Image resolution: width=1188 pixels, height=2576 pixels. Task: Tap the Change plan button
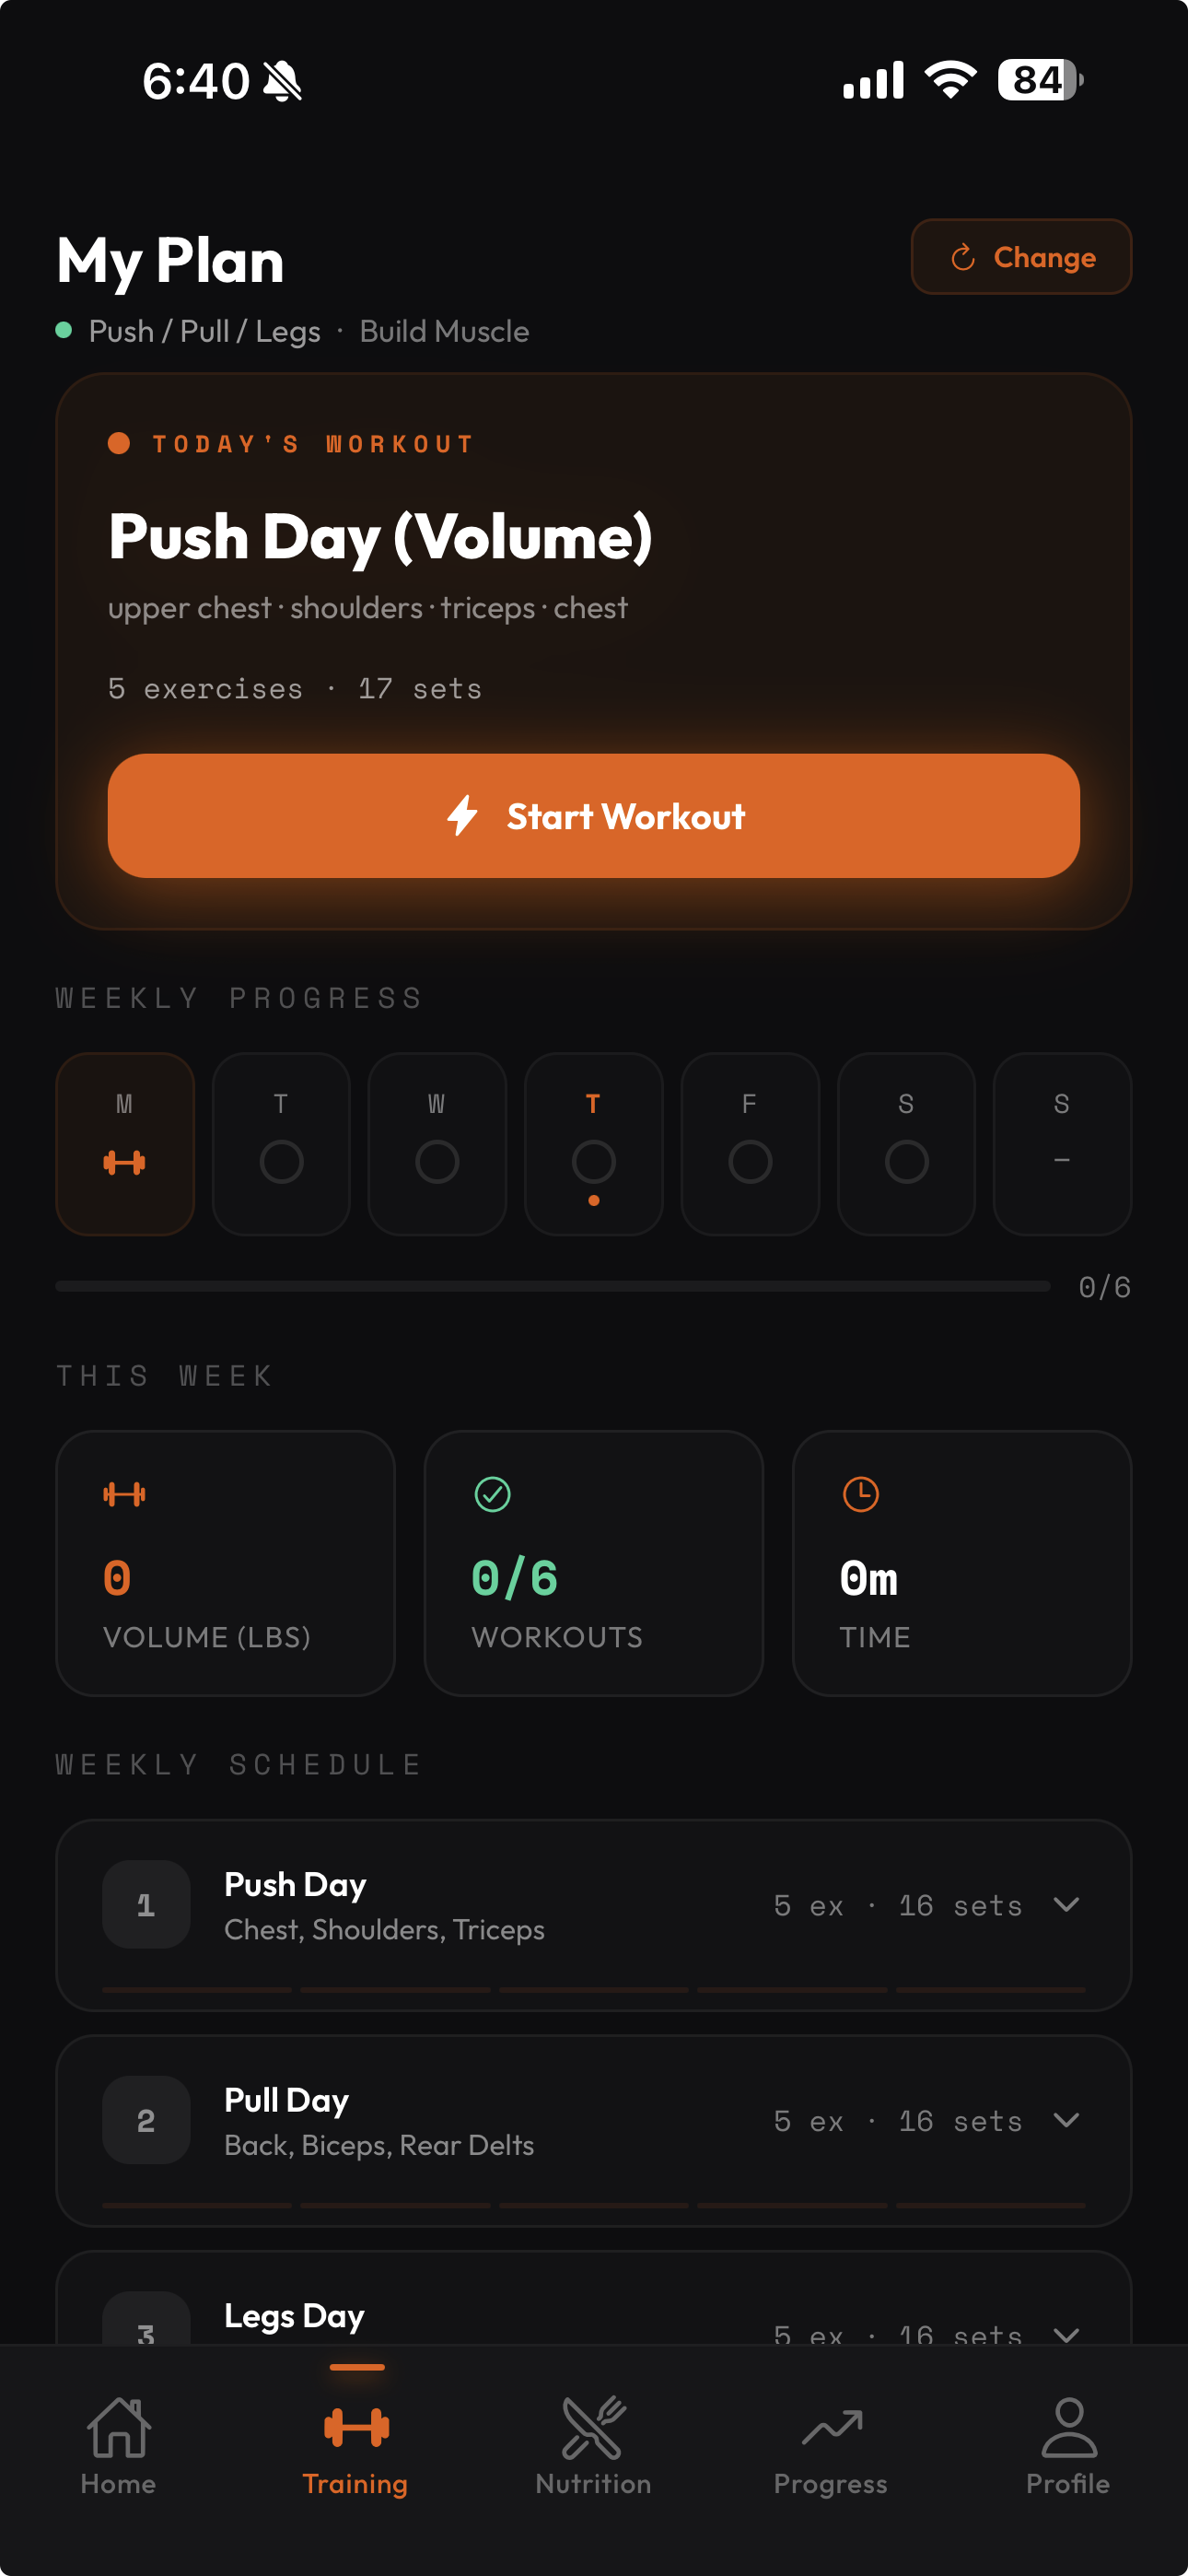(1021, 257)
